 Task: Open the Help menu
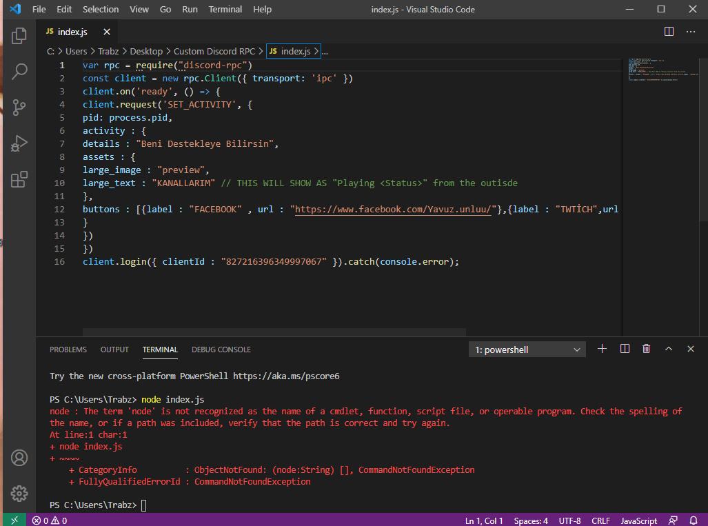(262, 9)
